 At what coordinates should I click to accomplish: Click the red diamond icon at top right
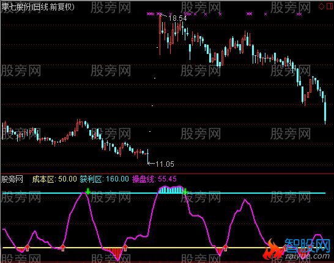click(x=321, y=7)
